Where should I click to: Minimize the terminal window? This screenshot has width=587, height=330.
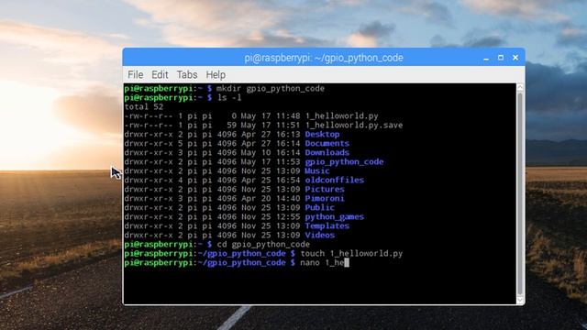tap(486, 58)
